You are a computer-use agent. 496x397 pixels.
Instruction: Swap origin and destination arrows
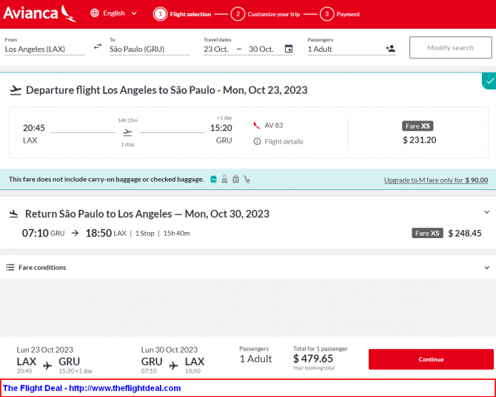pos(98,47)
